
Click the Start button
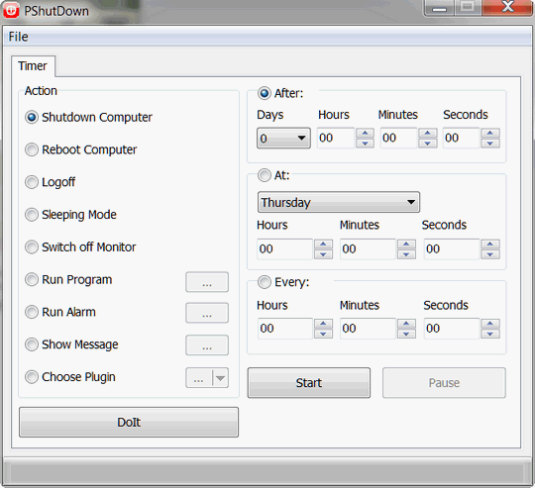pyautogui.click(x=309, y=383)
